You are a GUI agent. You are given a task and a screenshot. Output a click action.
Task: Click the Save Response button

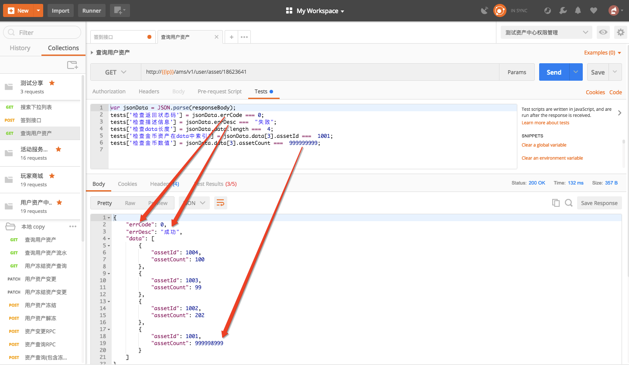[x=599, y=203]
